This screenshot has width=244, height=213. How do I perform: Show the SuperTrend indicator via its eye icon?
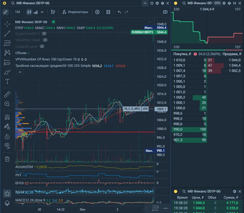click(x=44, y=34)
